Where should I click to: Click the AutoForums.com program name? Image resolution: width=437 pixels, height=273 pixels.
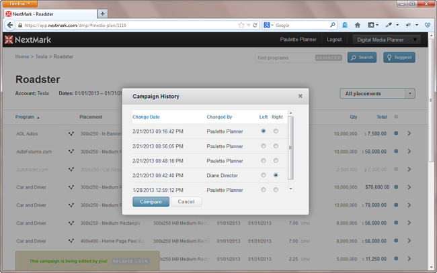[34, 152]
